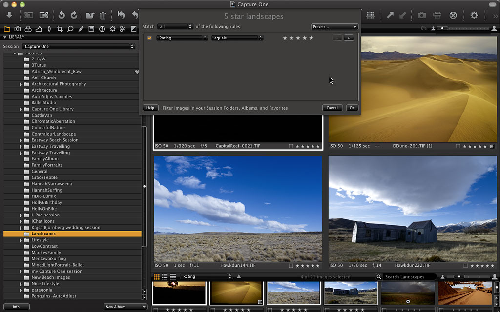Click the Import images arrow icon
This screenshot has width=500, height=312.
point(9,15)
